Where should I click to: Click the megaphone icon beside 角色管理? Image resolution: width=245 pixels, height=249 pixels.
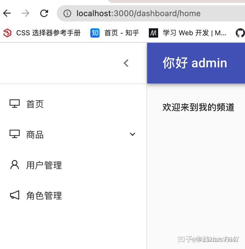pos(15,195)
